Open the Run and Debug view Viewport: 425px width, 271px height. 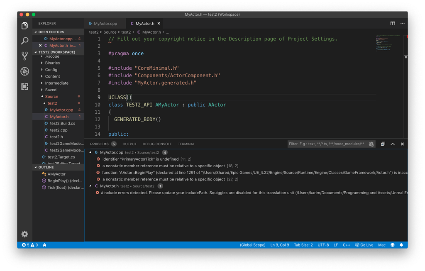click(24, 71)
